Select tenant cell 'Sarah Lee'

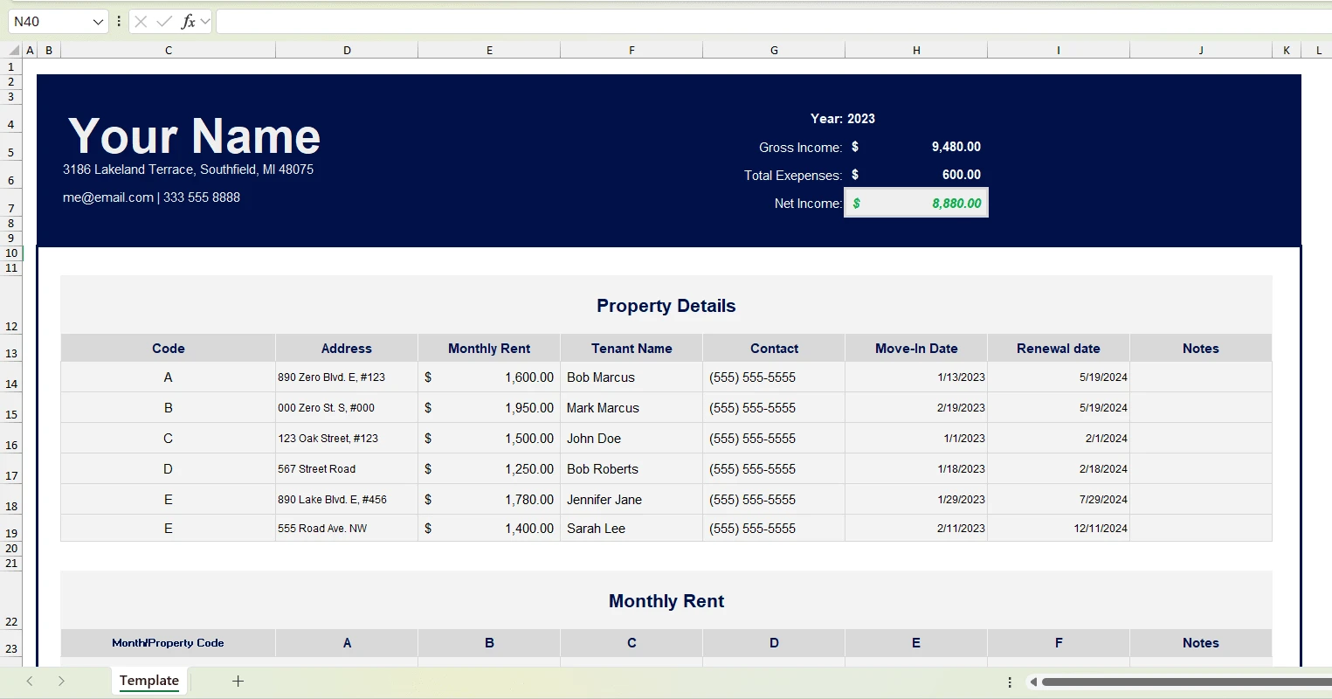[631, 529]
